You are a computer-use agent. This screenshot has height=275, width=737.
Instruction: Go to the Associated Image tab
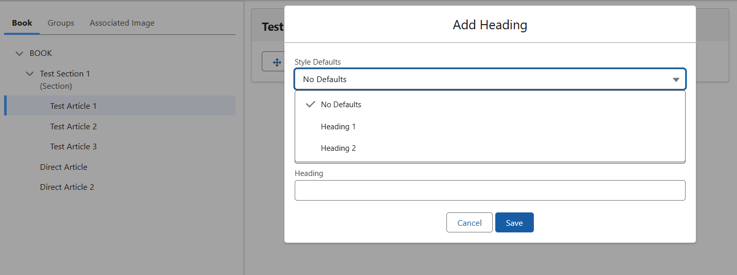click(x=122, y=23)
